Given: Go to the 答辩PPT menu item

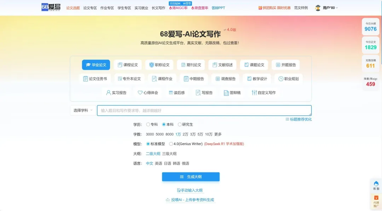Looking at the screenshot, I should coord(218,8).
